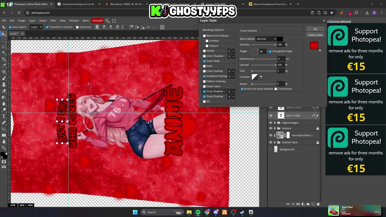This screenshot has height=217, width=386.
Task: Uncheck Knock out drop shadow
Action: (x=242, y=89)
